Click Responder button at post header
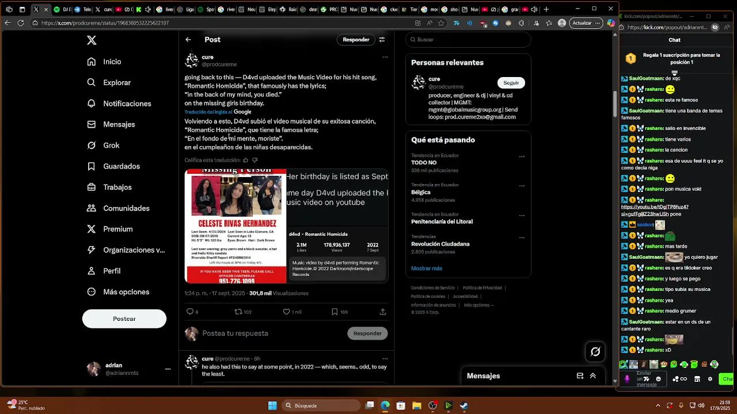737x414 pixels. coord(356,40)
